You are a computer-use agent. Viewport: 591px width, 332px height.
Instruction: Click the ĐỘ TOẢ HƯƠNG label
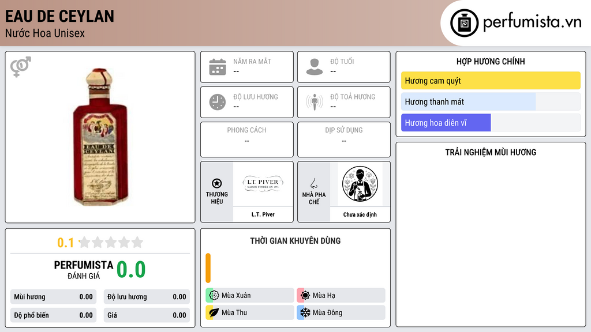(353, 97)
